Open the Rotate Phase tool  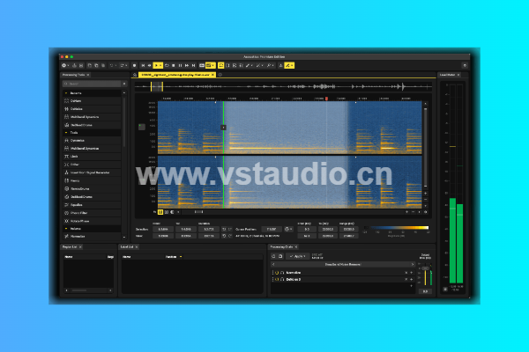[92, 221]
